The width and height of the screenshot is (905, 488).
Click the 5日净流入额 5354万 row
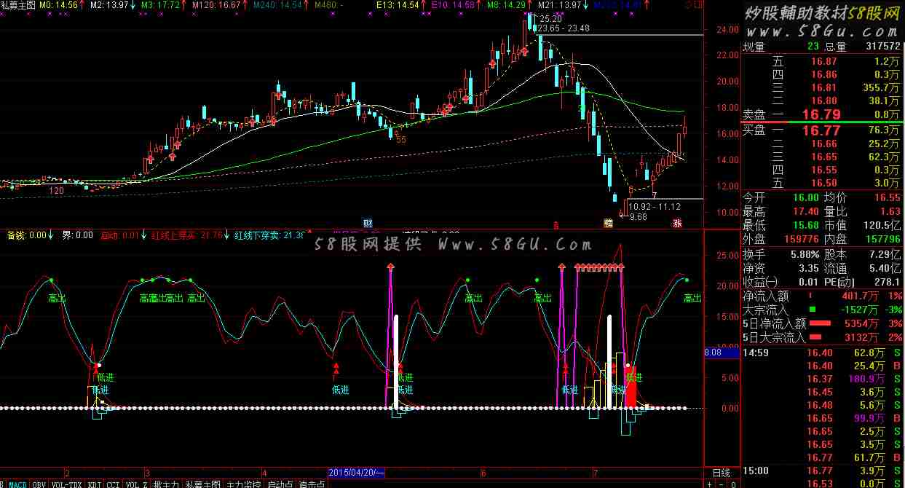pyautogui.click(x=823, y=323)
